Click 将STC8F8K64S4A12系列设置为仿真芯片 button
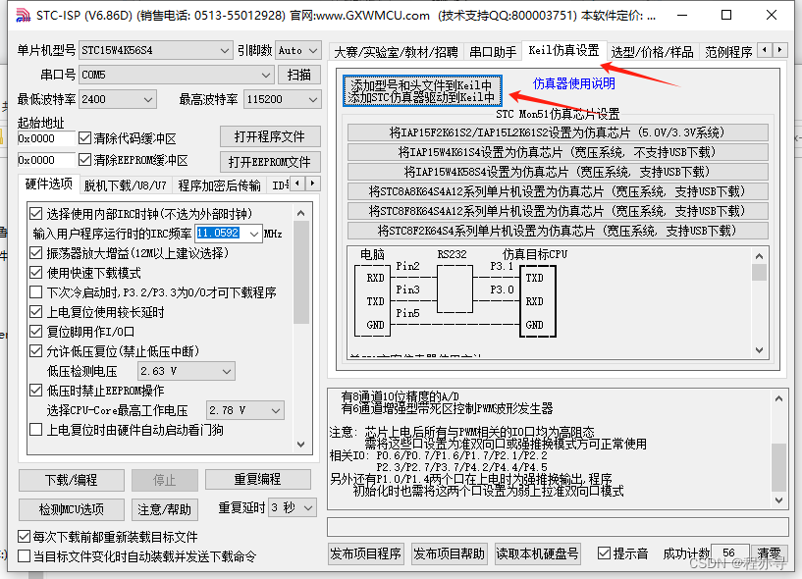 558,211
